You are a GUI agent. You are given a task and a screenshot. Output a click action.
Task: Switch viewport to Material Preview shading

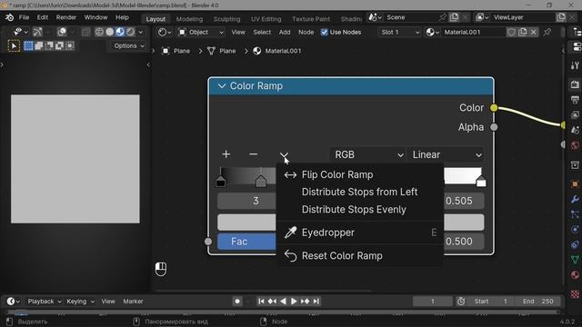pyautogui.click(x=120, y=33)
